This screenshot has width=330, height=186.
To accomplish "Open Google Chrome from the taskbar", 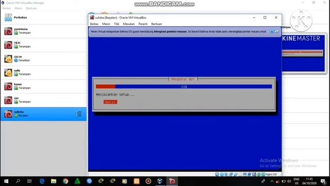I will [65, 181].
